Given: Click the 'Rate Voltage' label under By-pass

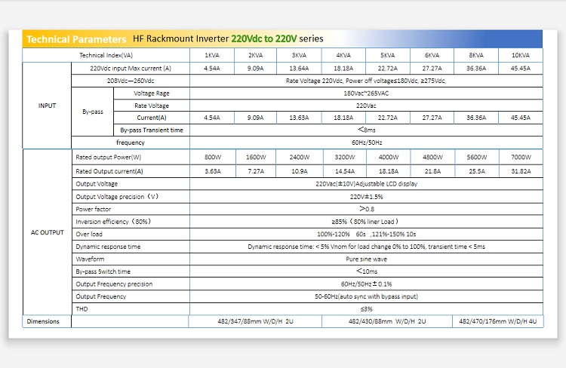Looking at the screenshot, I should 152,106.
